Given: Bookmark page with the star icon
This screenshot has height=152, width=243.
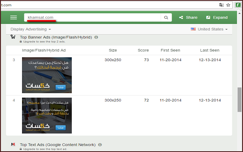Looking at the screenshot, I should pyautogui.click(x=229, y=5).
